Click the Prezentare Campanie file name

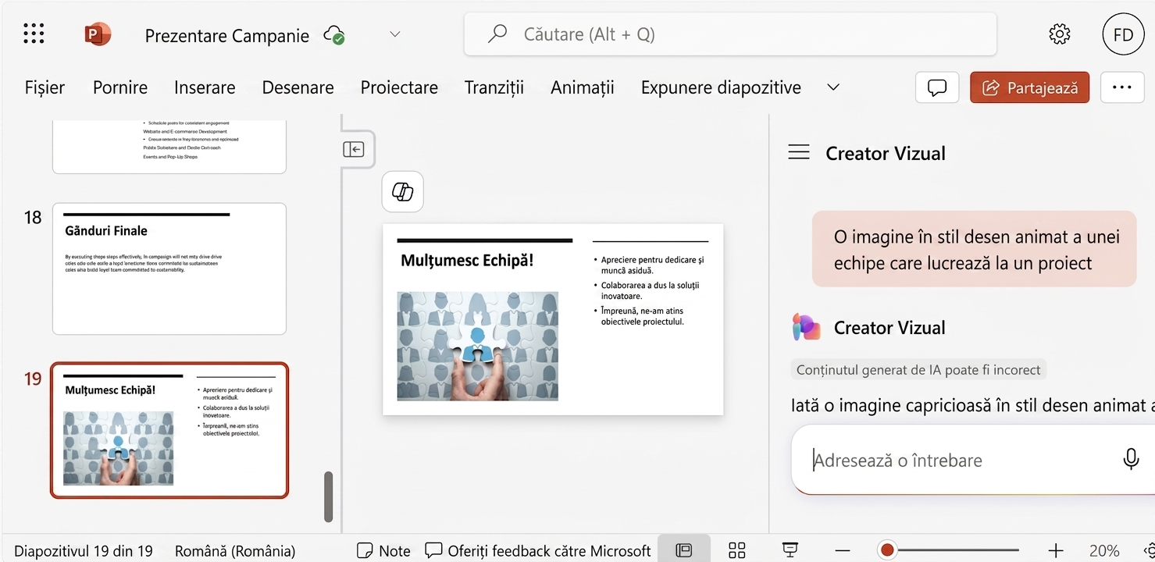[x=227, y=35]
